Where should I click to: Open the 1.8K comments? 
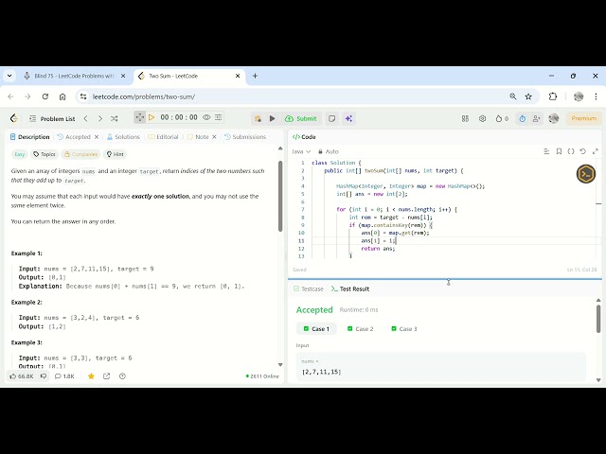(64, 376)
